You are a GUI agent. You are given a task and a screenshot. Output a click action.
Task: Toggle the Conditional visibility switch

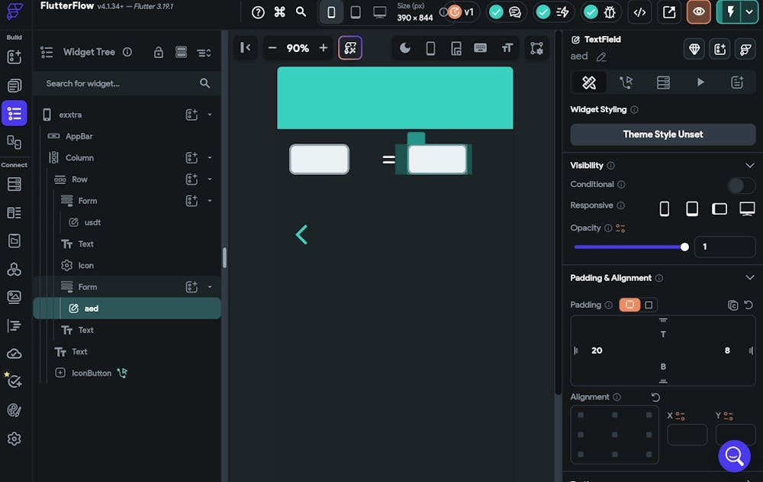click(740, 185)
